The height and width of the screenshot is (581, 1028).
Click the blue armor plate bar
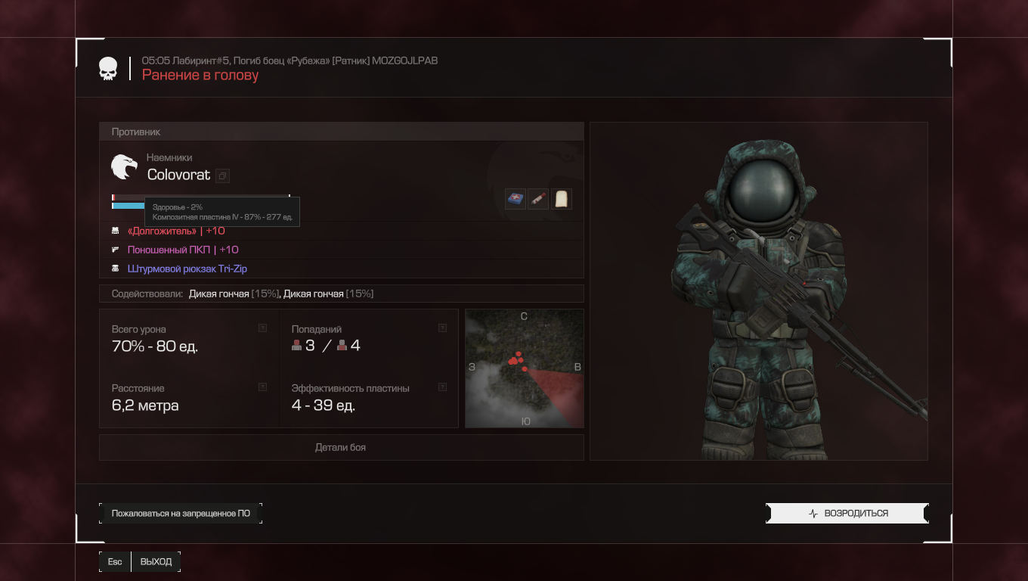pyautogui.click(x=128, y=205)
